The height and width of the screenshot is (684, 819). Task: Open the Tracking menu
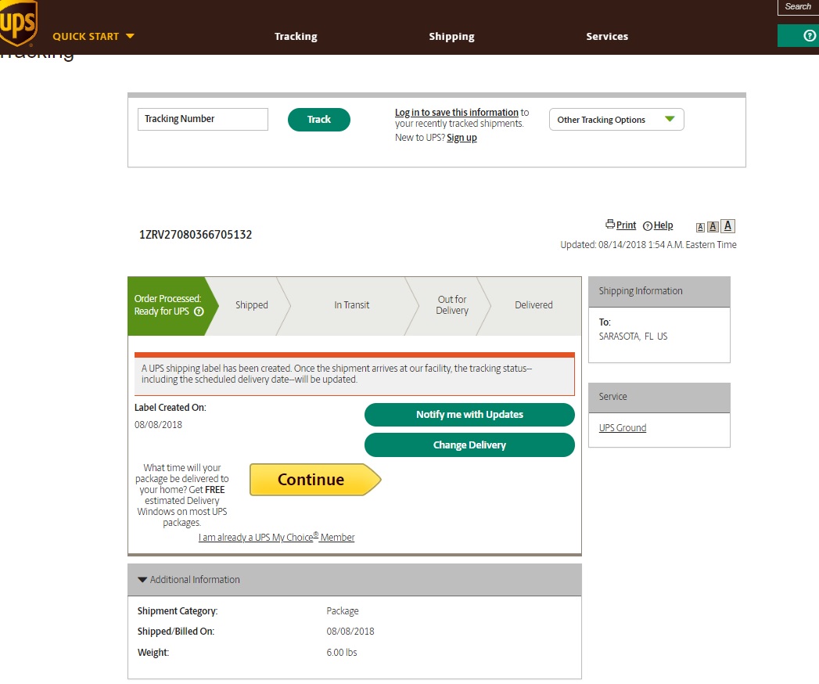[x=296, y=36]
